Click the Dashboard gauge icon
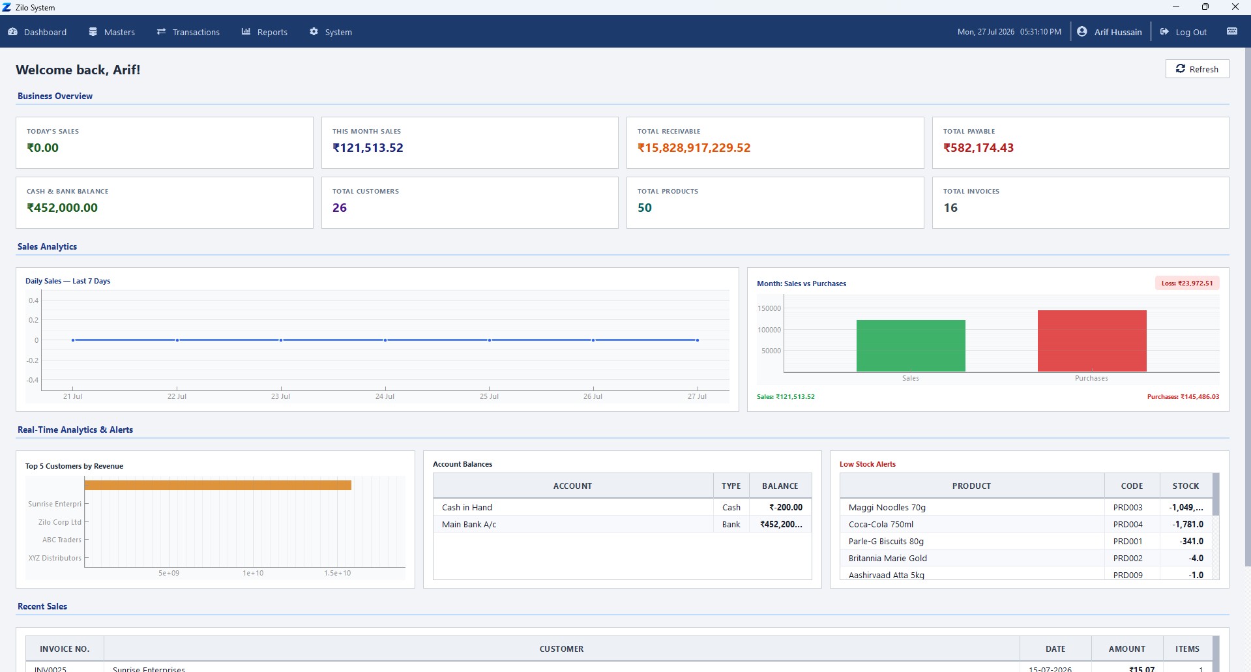The width and height of the screenshot is (1251, 672). pos(12,32)
